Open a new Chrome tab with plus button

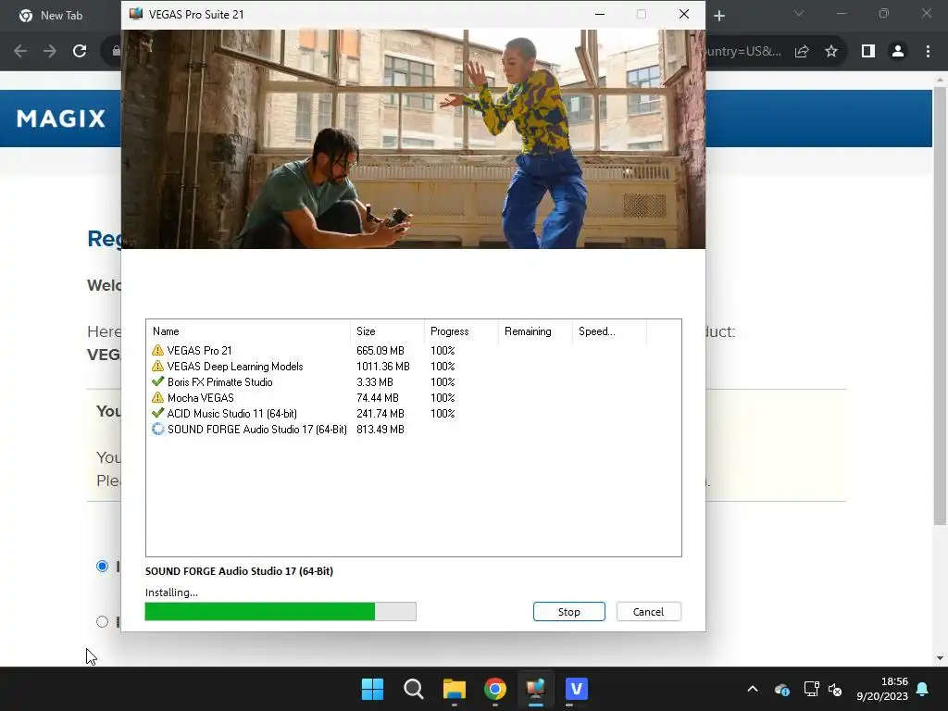tap(718, 16)
